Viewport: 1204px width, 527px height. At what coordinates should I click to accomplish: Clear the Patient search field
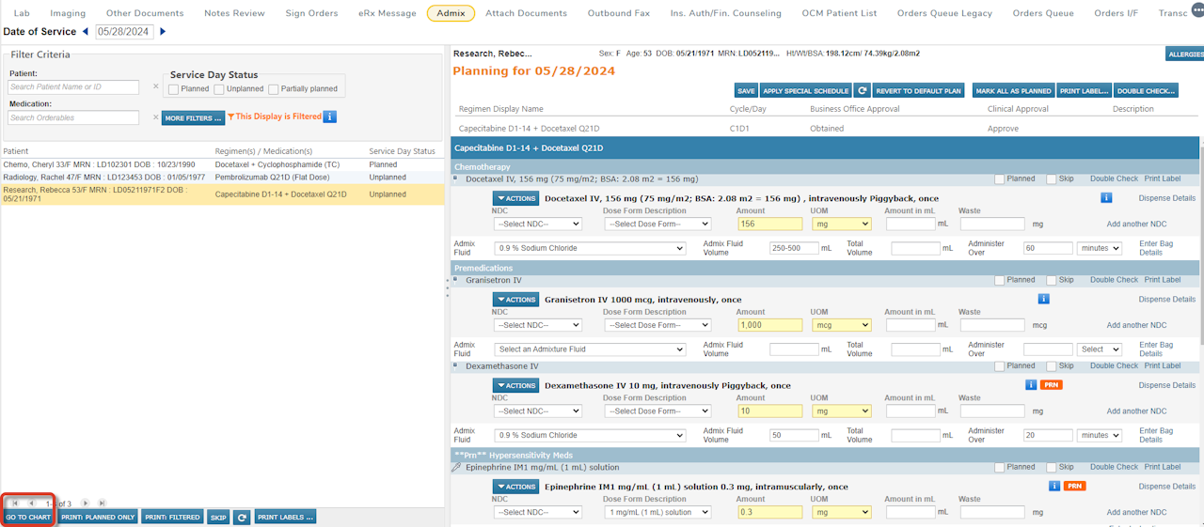point(155,87)
